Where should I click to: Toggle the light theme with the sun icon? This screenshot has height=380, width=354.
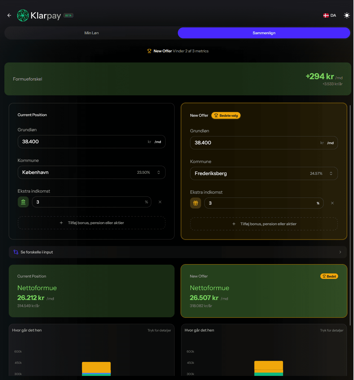[x=347, y=15]
